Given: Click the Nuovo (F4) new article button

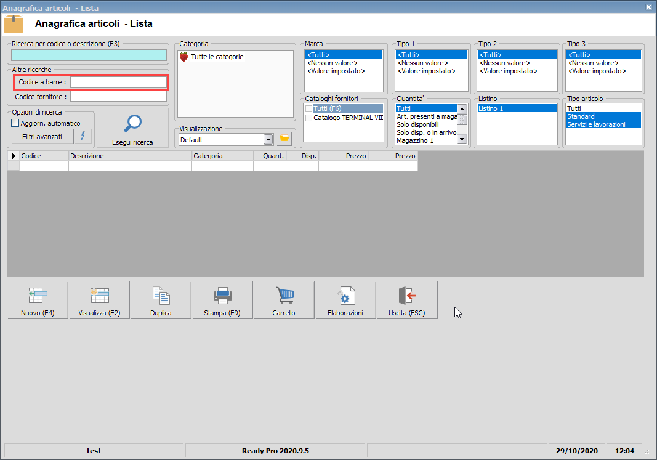Looking at the screenshot, I should pos(38,300).
